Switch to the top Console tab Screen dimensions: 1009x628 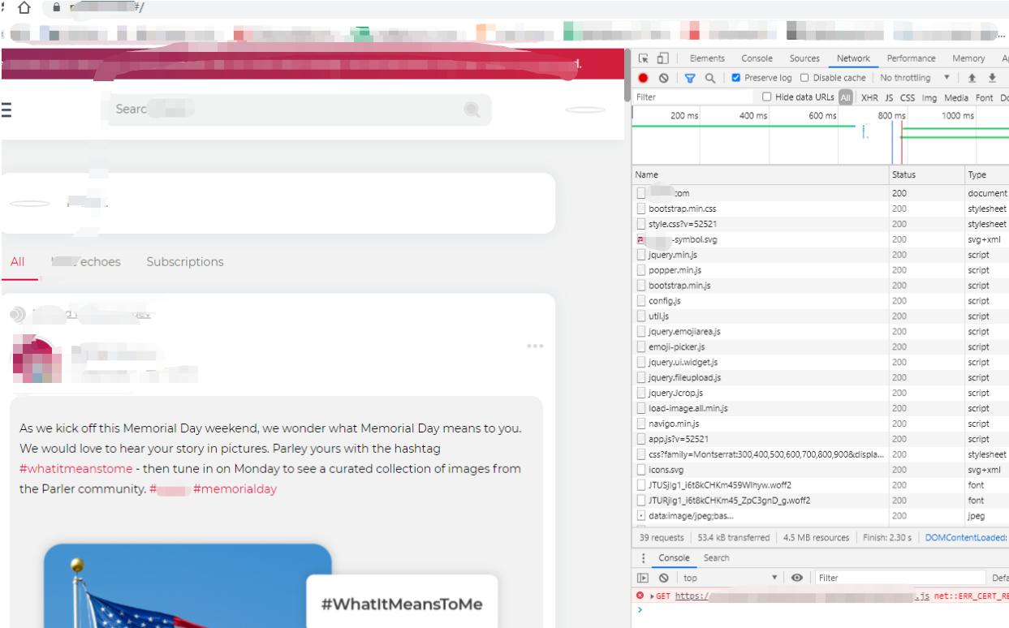tap(757, 58)
